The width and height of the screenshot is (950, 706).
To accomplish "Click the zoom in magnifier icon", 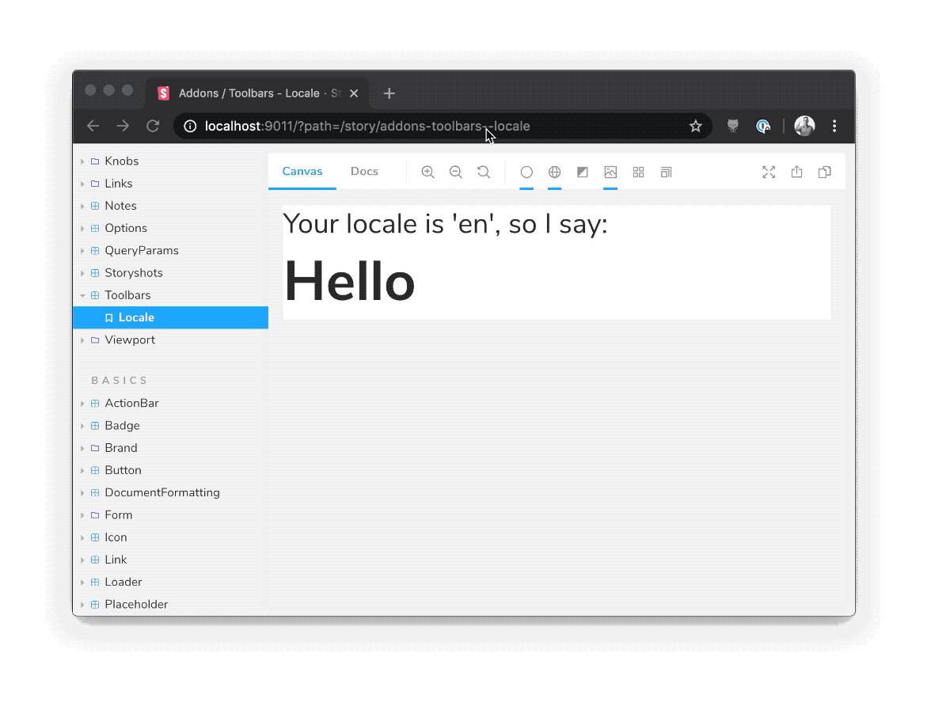I will pos(427,172).
